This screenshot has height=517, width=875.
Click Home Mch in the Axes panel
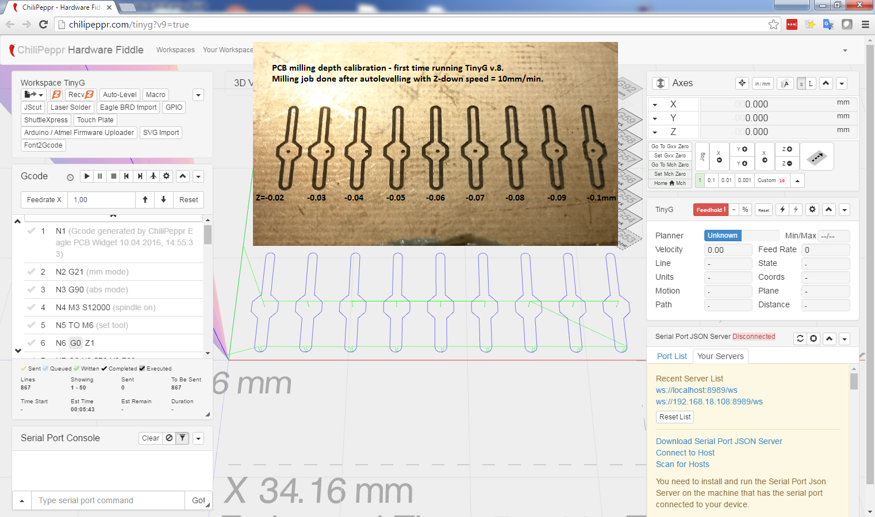[670, 183]
